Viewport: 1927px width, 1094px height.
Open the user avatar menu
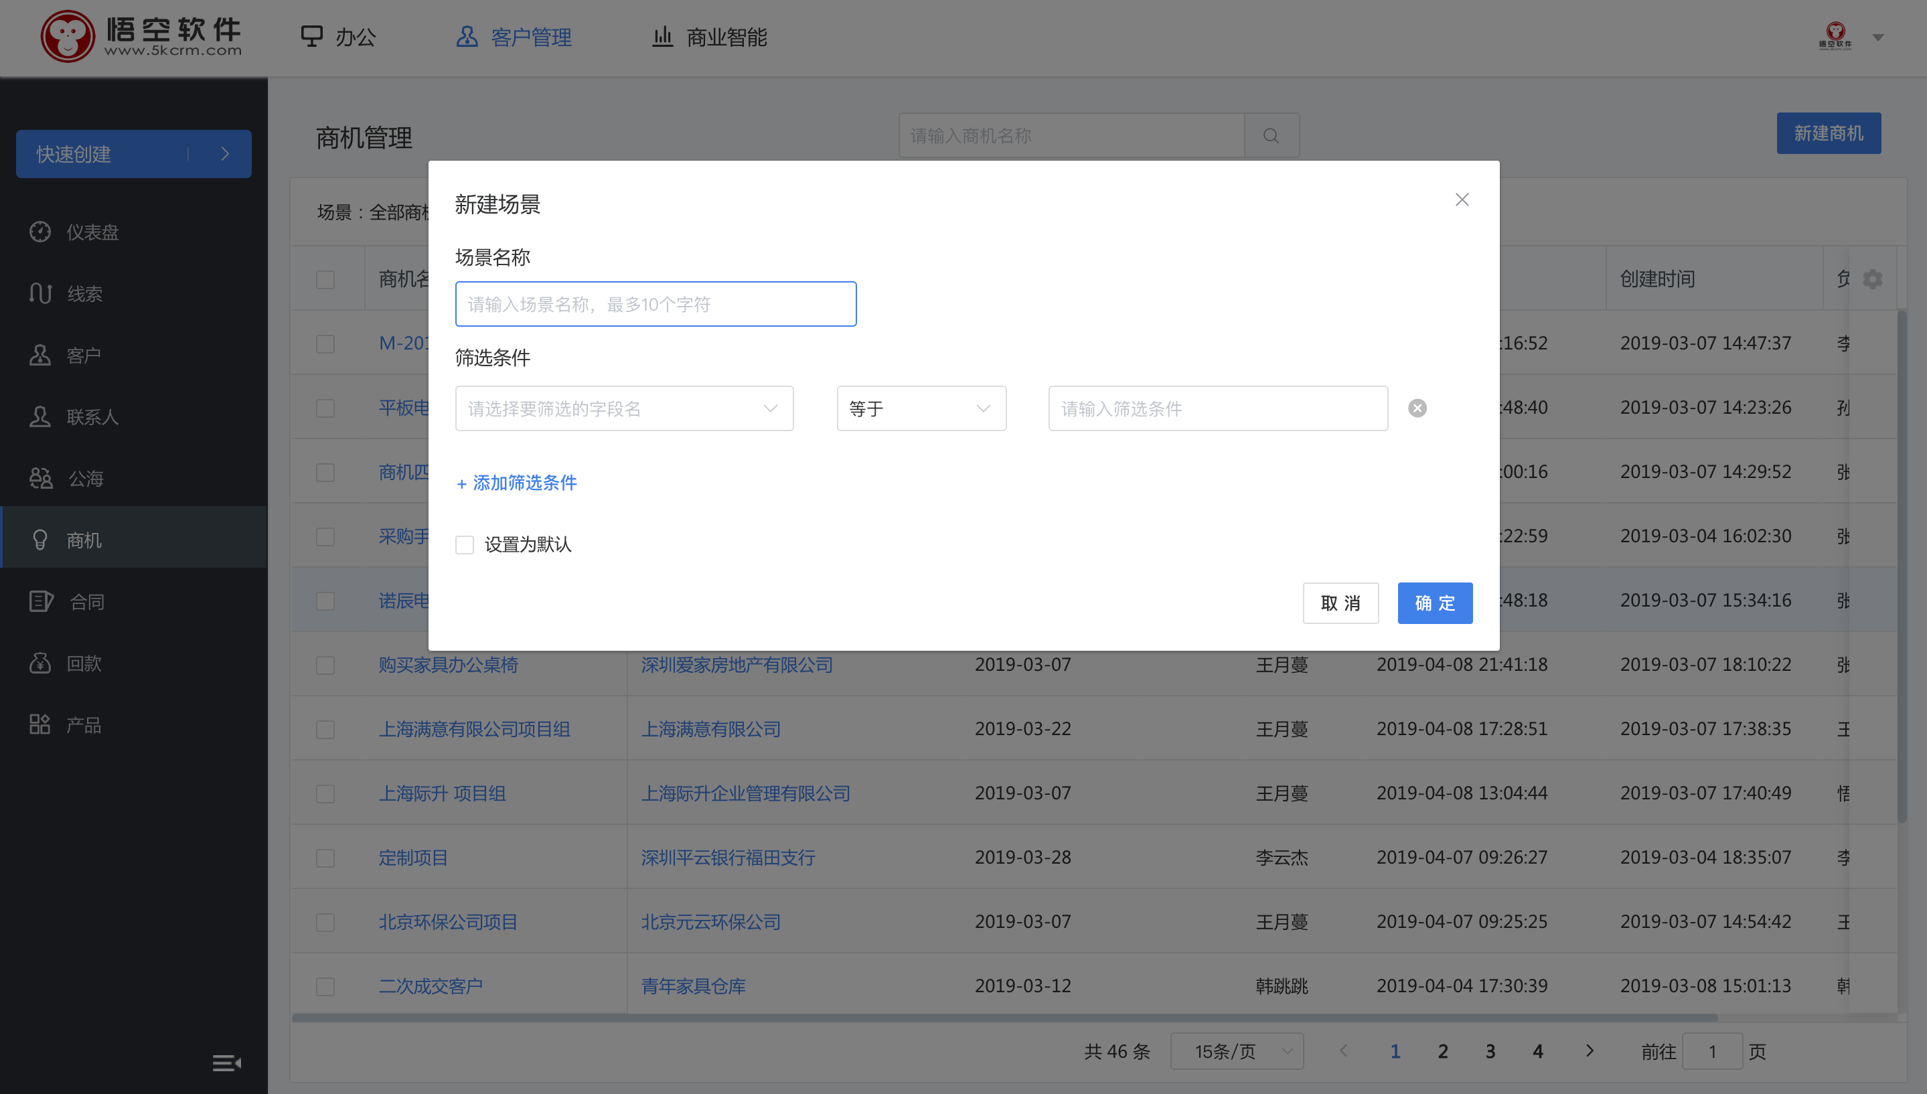click(1835, 35)
